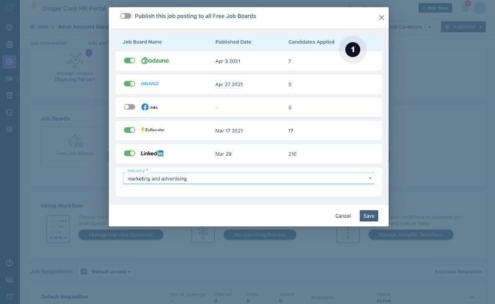Image resolution: width=495 pixels, height=304 pixels.
Task: Open the settings gear icon in sidebar
Action: pyautogui.click(x=9, y=129)
